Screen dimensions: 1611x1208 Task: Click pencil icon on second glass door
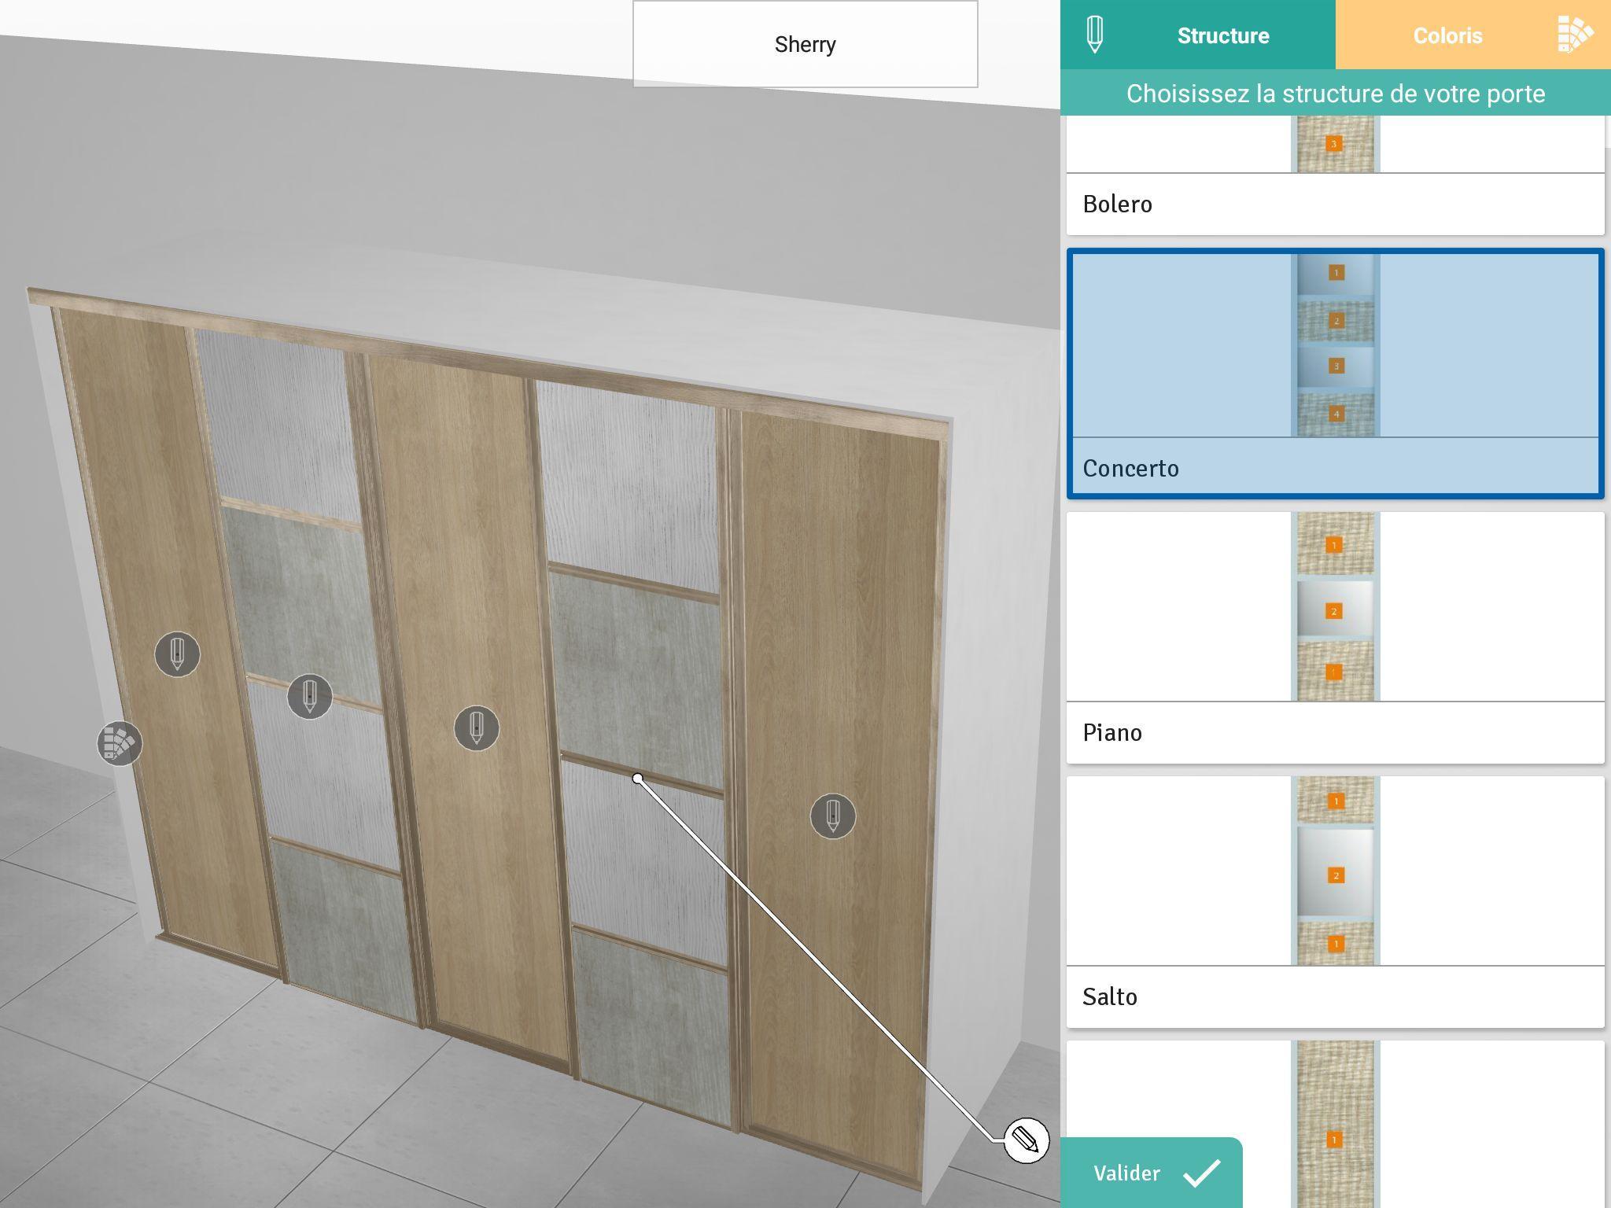click(x=309, y=696)
